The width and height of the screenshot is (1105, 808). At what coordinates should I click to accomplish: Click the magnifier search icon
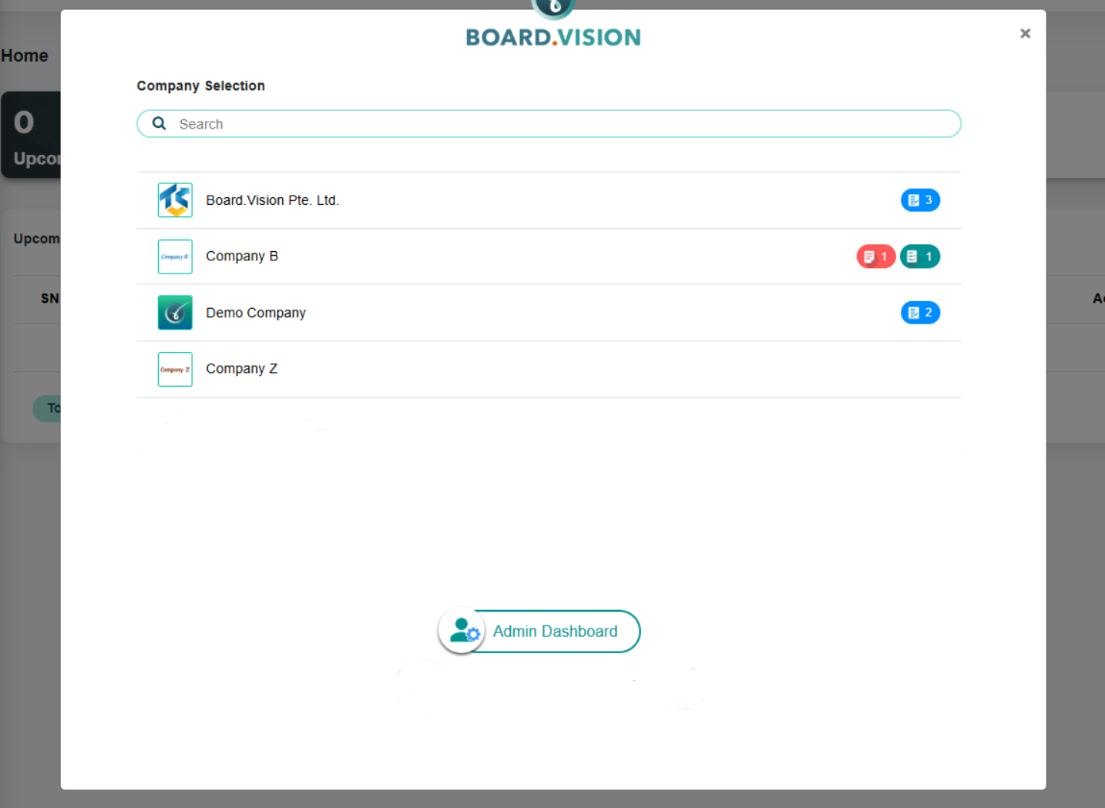160,123
